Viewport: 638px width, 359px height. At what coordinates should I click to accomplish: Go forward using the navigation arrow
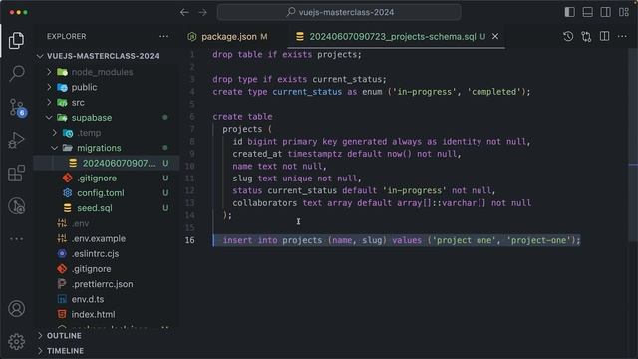tap(203, 12)
